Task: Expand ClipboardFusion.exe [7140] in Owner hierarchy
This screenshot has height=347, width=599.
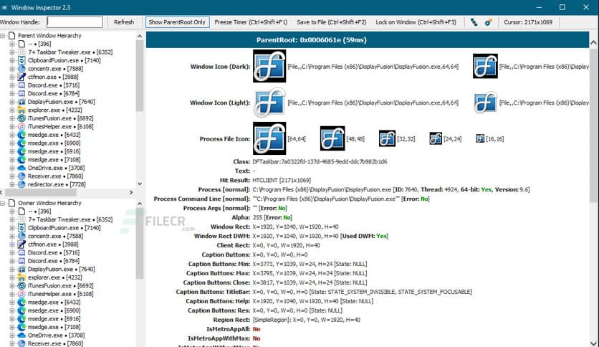Action: (x=12, y=228)
